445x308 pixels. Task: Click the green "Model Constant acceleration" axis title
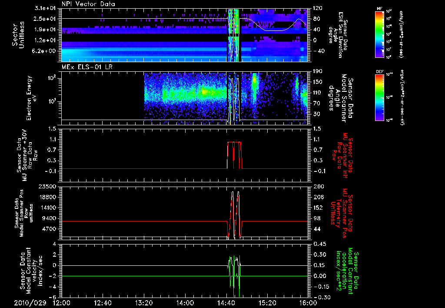tap(348, 271)
